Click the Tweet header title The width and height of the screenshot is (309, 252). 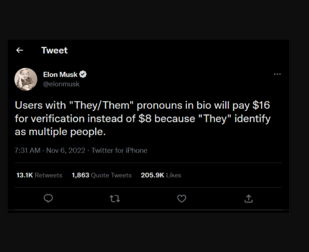pos(54,50)
